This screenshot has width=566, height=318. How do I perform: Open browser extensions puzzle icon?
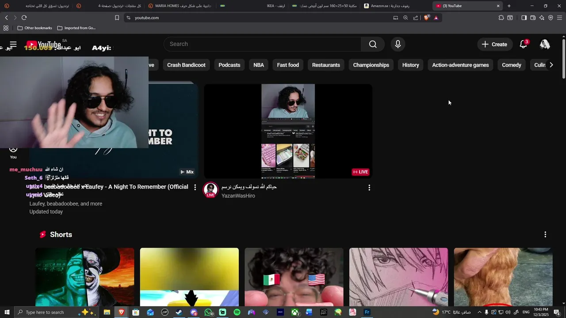pyautogui.click(x=501, y=18)
